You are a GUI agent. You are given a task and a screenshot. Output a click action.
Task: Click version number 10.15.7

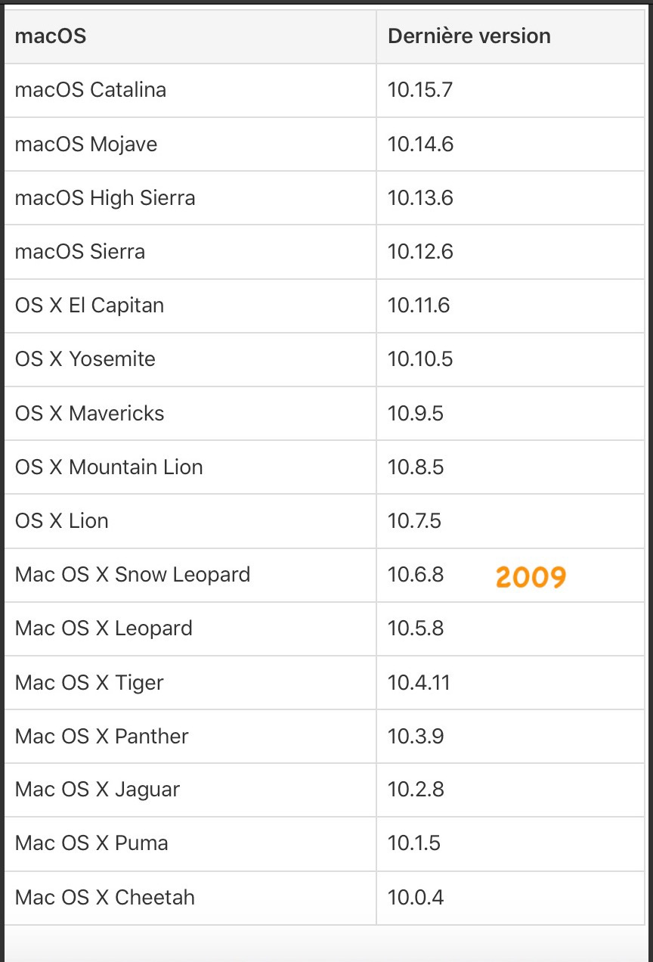point(420,90)
